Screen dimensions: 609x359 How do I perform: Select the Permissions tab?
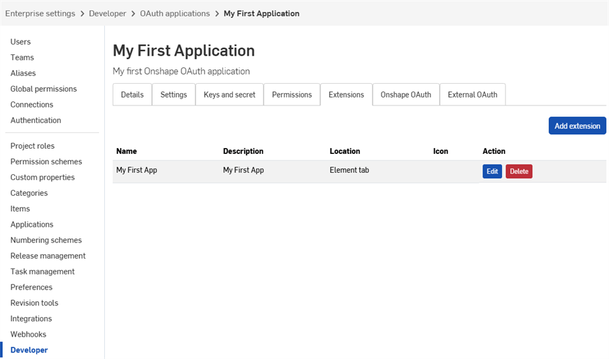292,95
